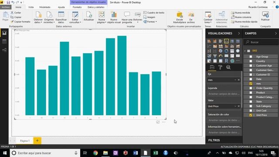The image size is (279, 157).
Task: Remove mes field from Eje
Action: click(x=239, y=80)
